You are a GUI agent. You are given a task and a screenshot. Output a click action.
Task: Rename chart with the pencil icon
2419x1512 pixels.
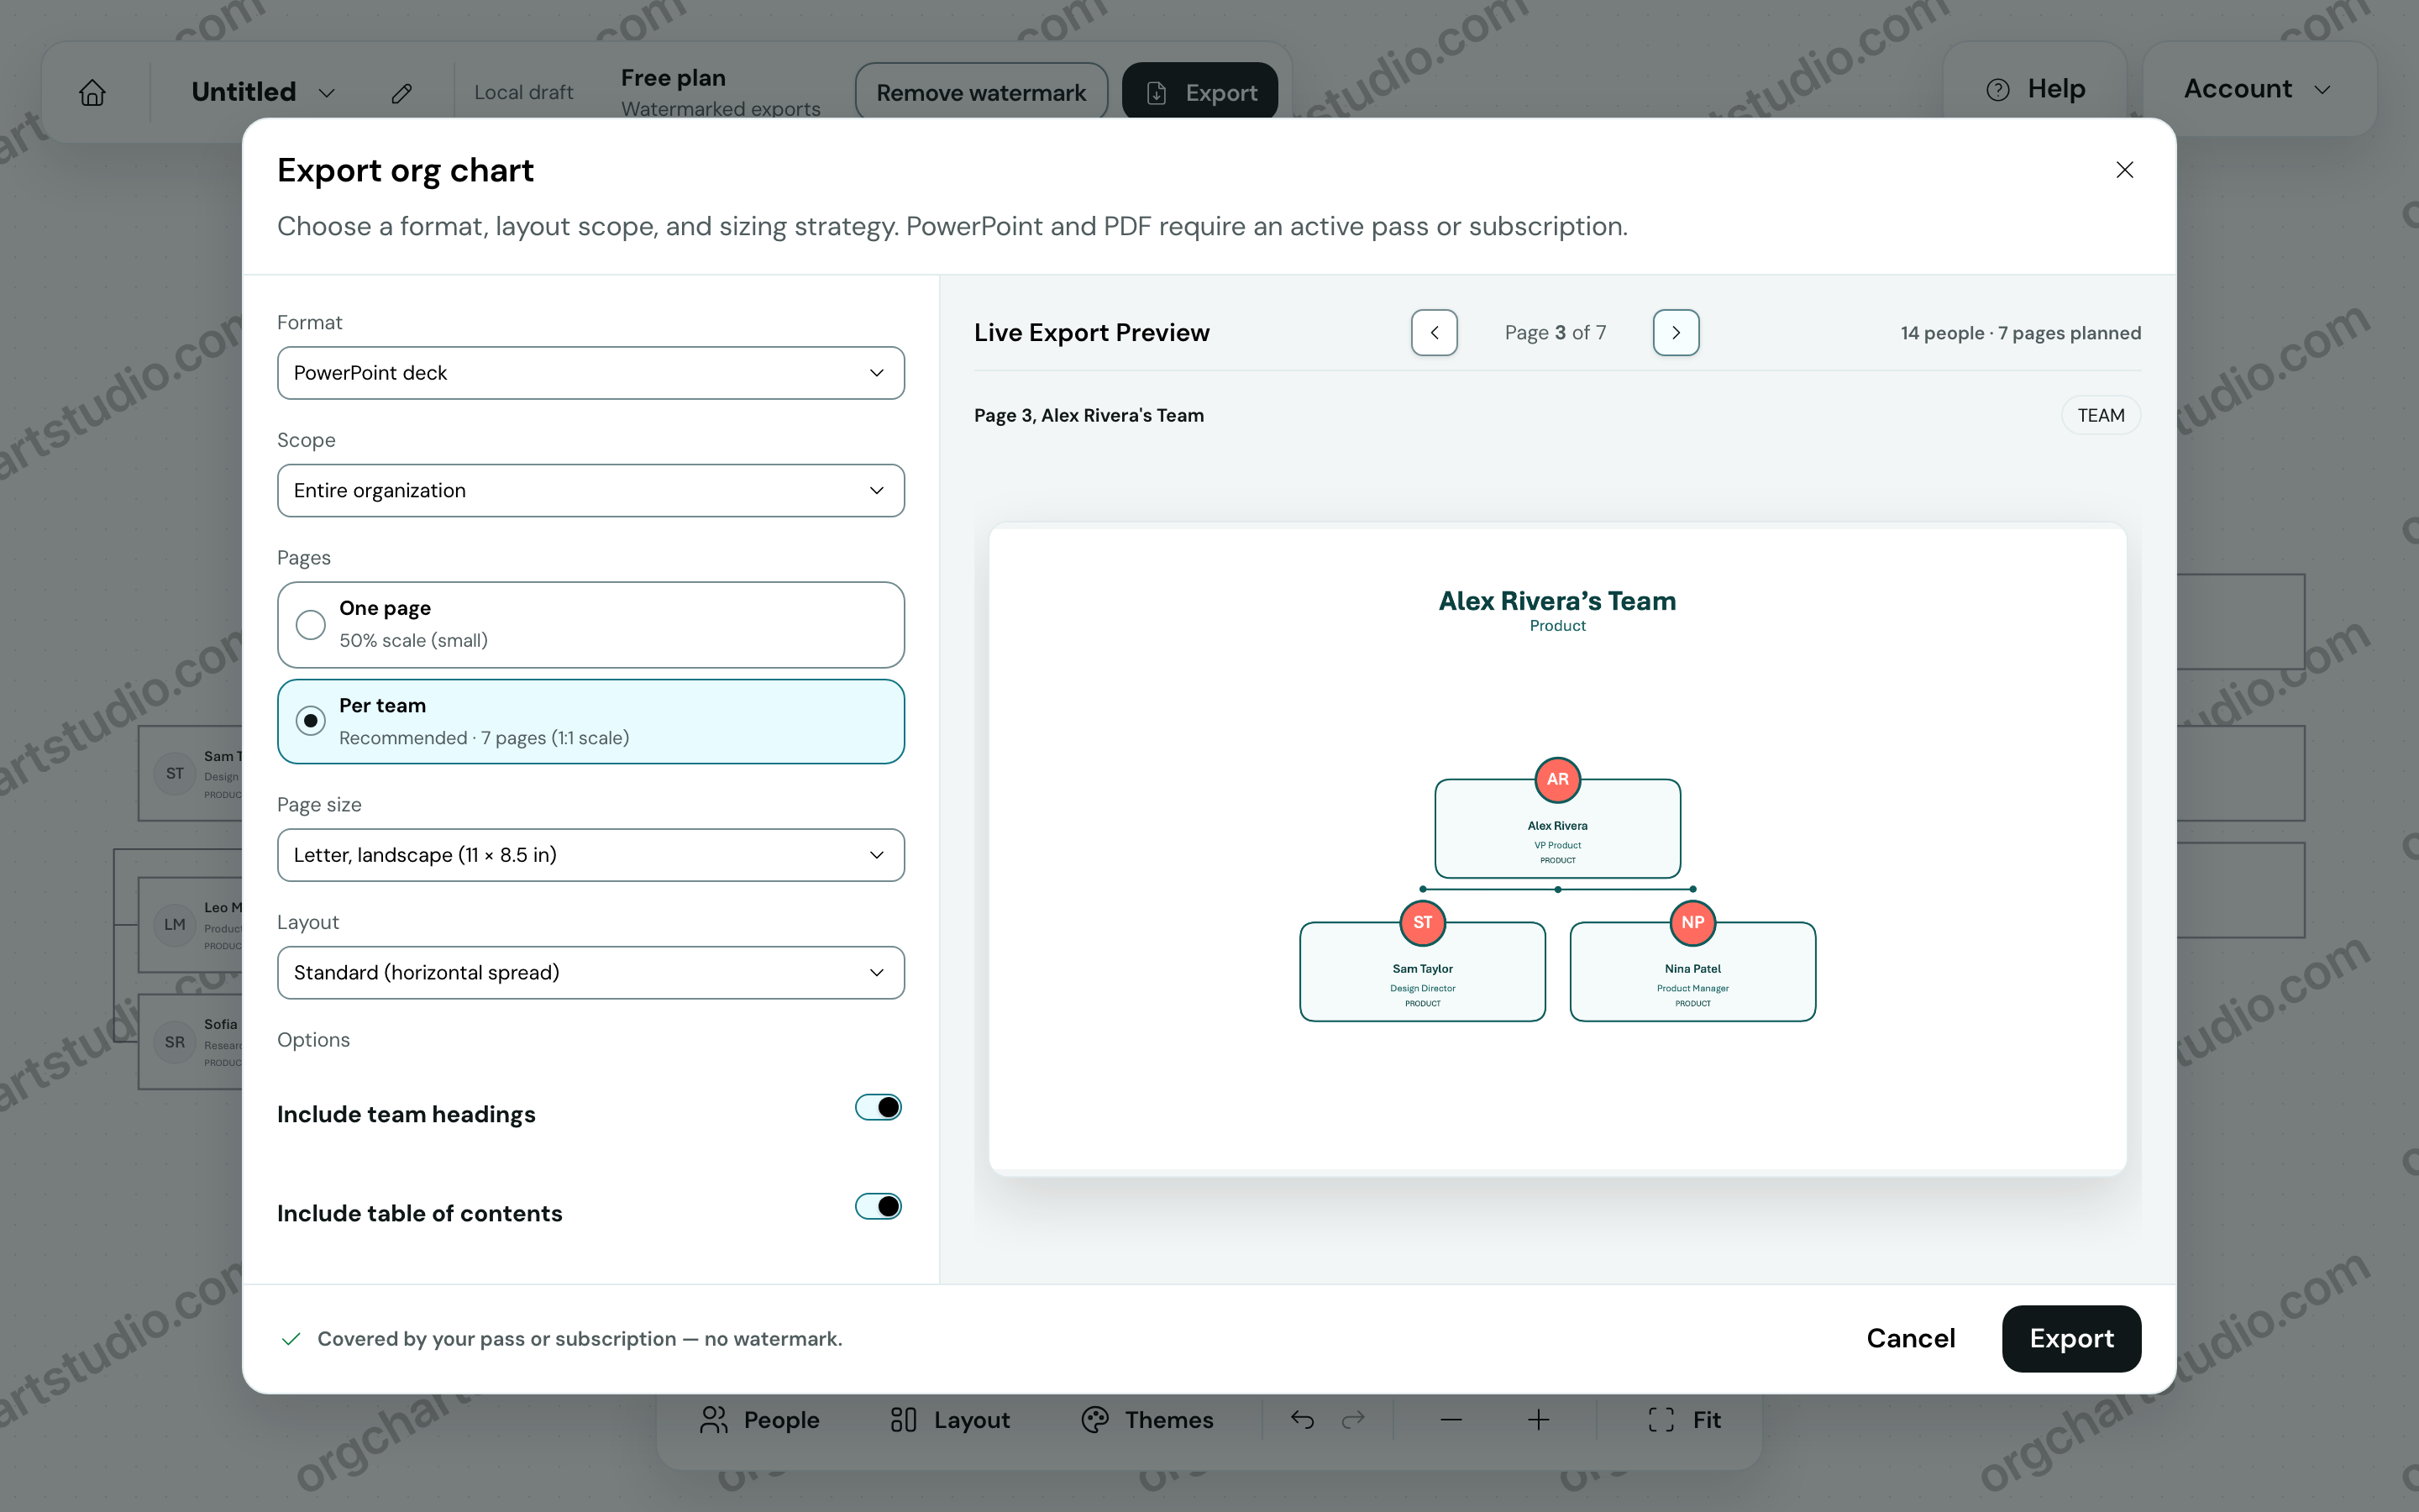click(401, 93)
